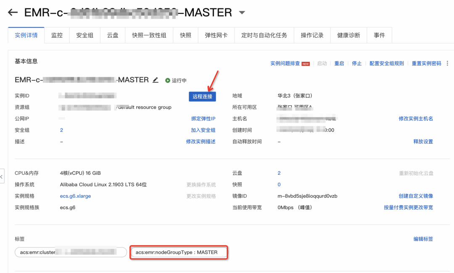Click 绑定弹性IP link
454x273 pixels.
pos(203,118)
